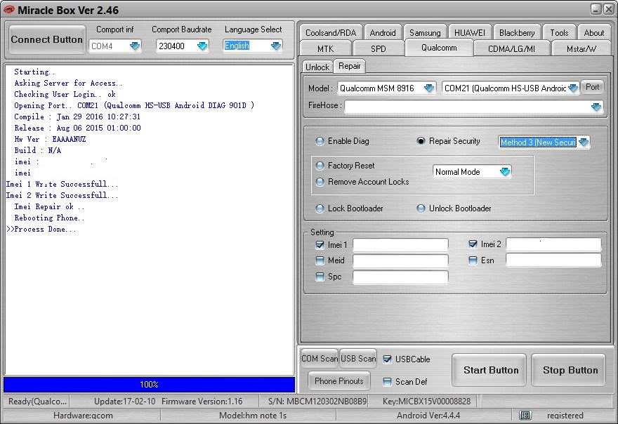Switch to the MTK tab
This screenshot has height=424, width=618.
coord(325,49)
